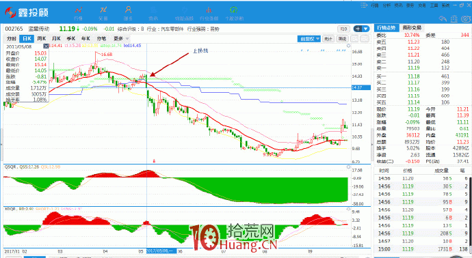Screen dimensions: 472x258
Task: Expand the 更多 period dropdown
Action: [x=121, y=39]
